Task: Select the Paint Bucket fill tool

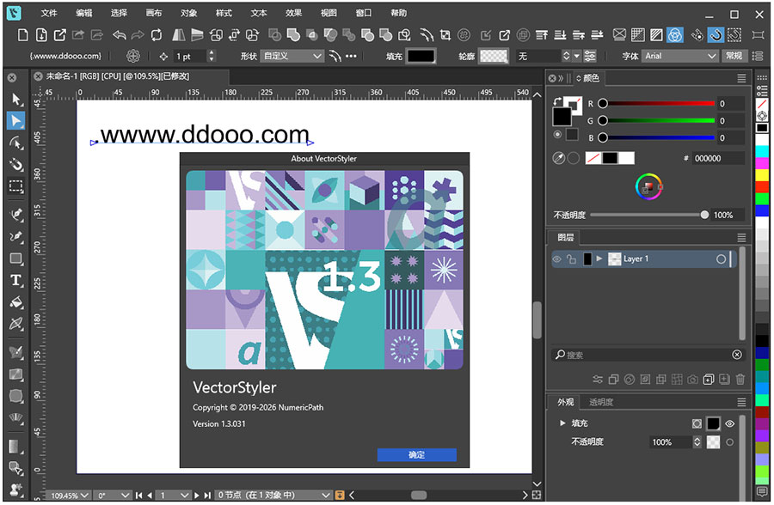Action: click(15, 301)
